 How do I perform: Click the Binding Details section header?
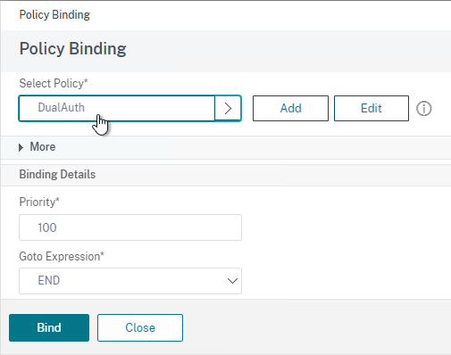pos(57,175)
